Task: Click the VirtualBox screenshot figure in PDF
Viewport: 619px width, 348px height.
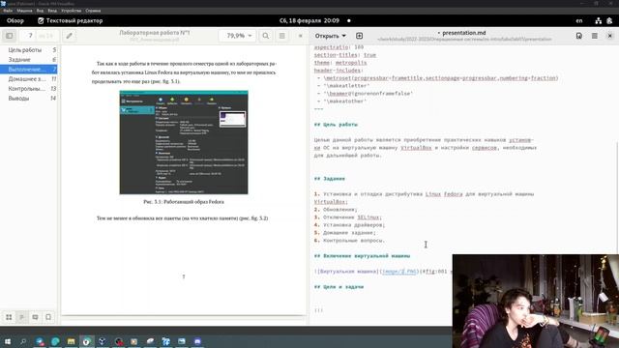Action: (184, 142)
